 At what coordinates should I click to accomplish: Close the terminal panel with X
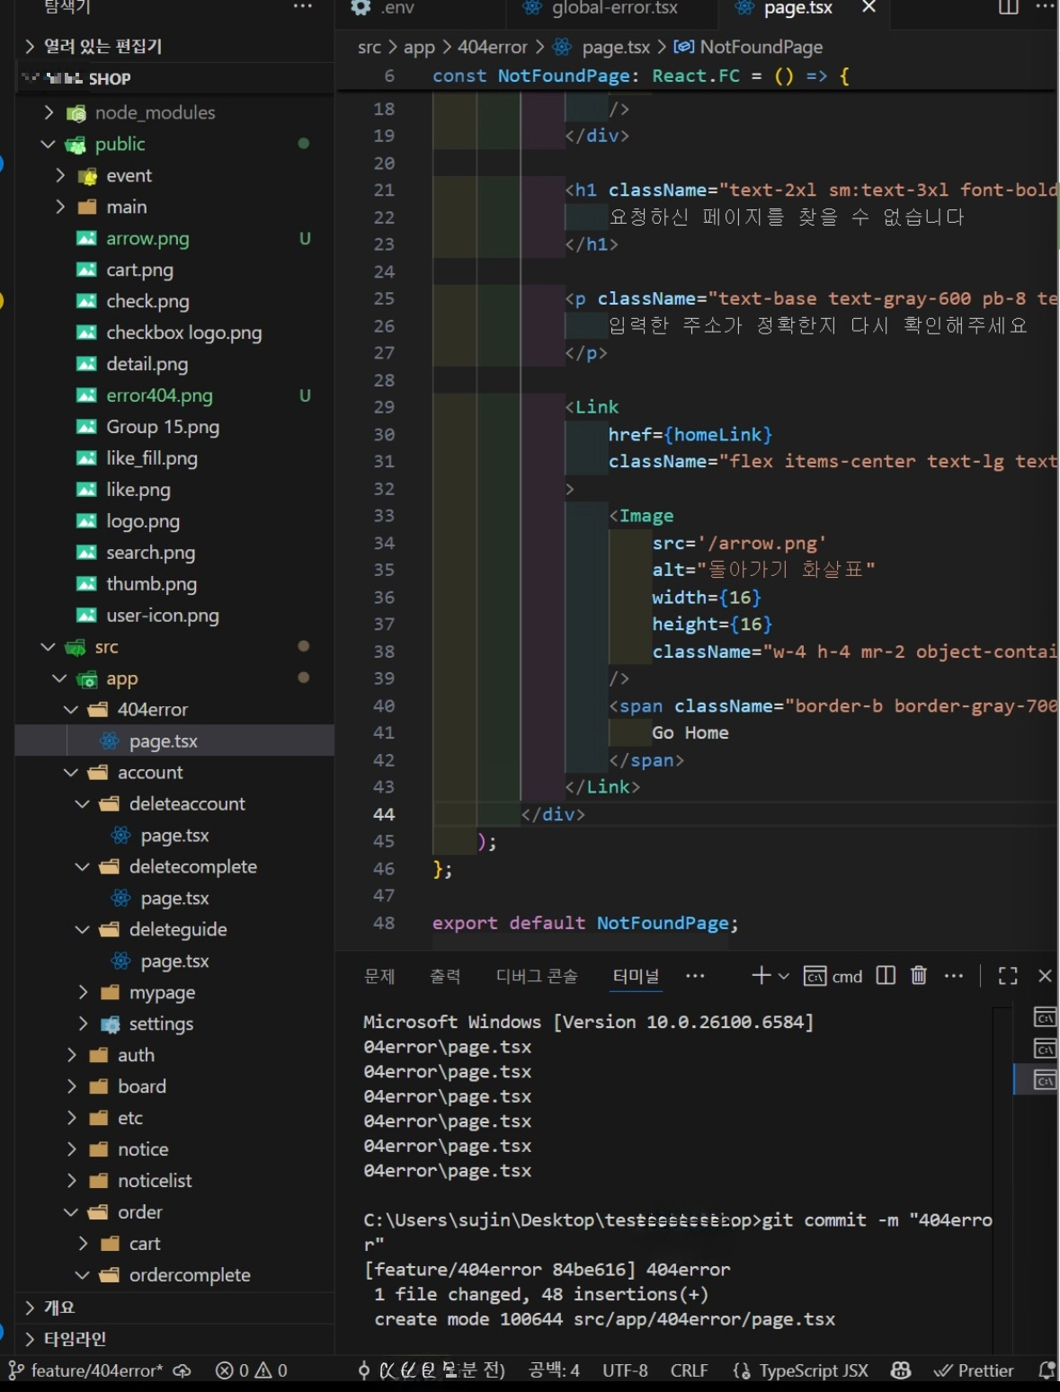click(1045, 976)
